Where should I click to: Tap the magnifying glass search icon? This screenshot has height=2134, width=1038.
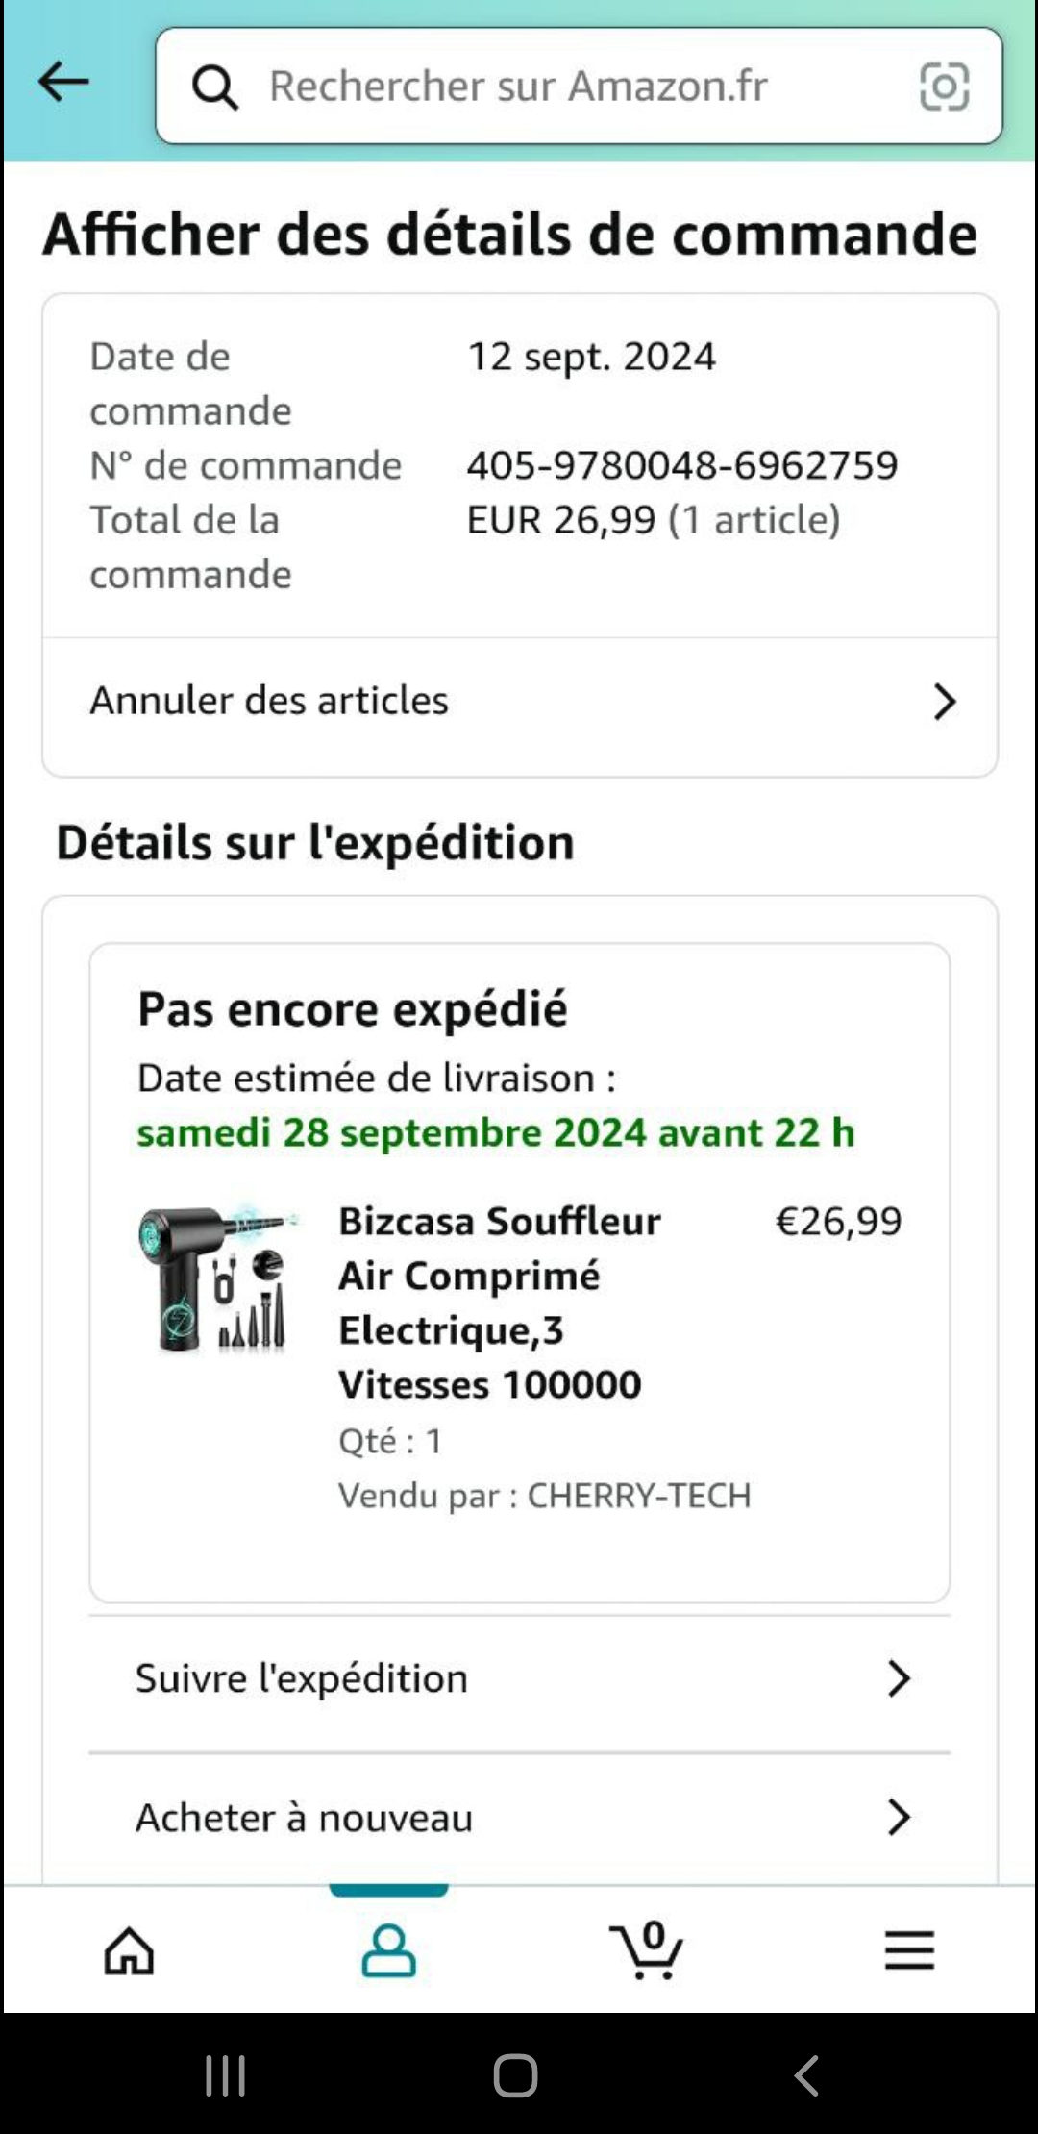(214, 87)
